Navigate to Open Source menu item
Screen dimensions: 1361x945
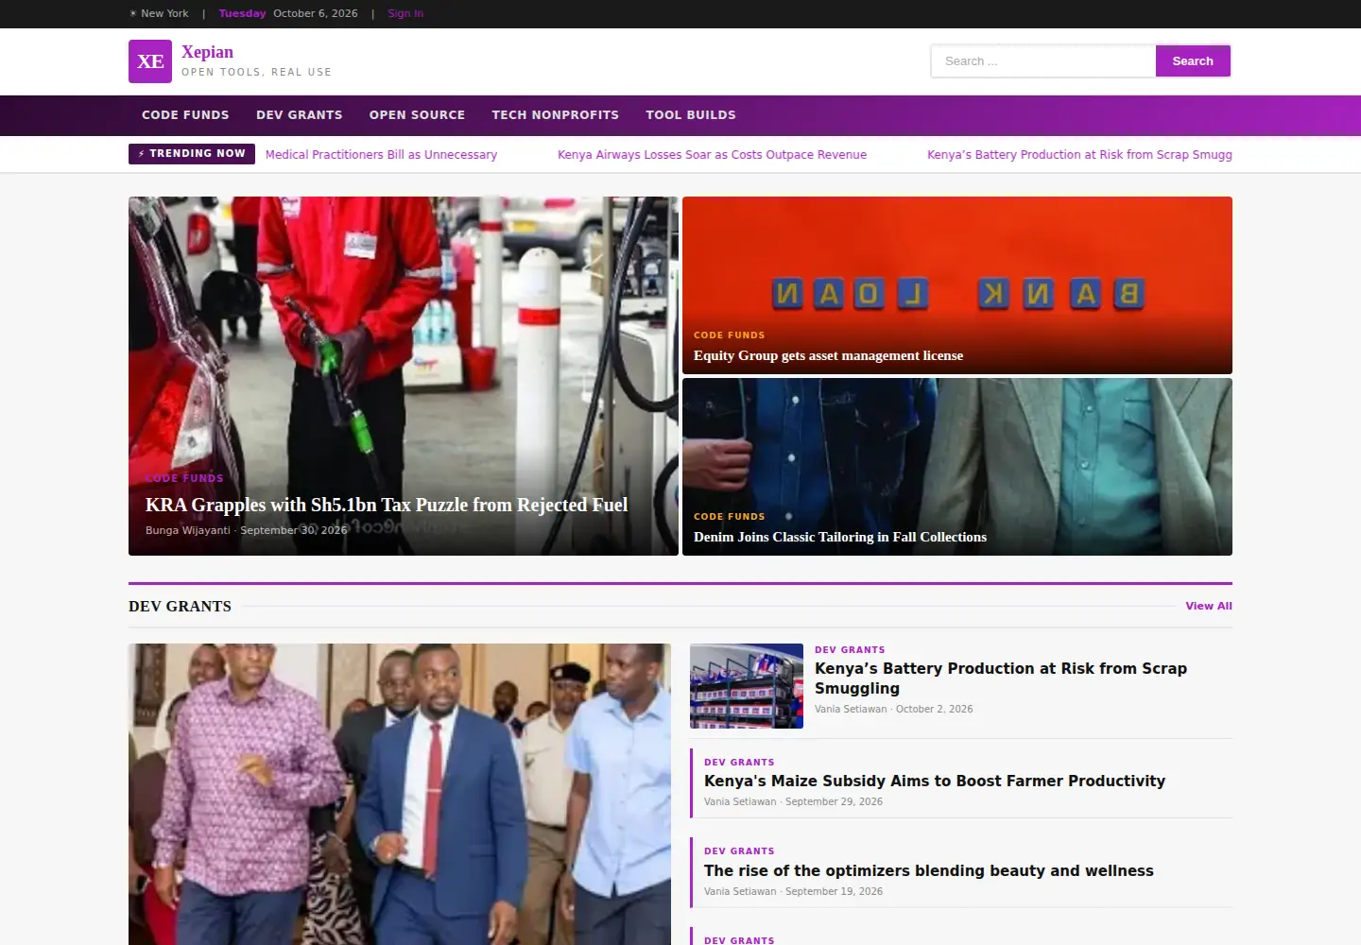click(417, 115)
